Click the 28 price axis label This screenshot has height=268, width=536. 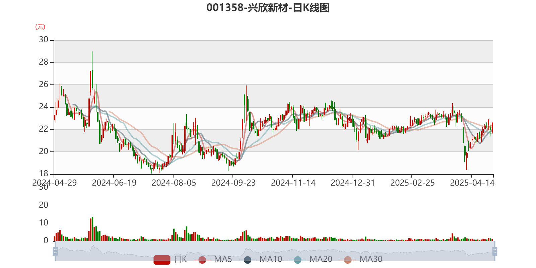(x=44, y=62)
